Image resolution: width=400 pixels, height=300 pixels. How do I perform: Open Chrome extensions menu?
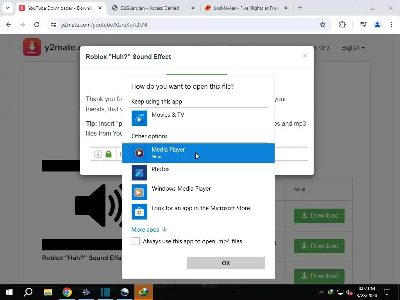point(342,25)
